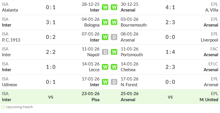The height and width of the screenshot is (113, 220).
Task: Click Arsenal's W badge for A. Villa match
Action: point(114,7)
